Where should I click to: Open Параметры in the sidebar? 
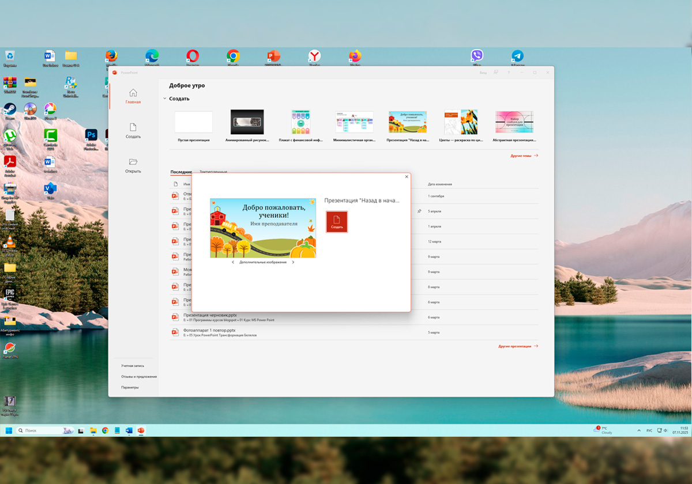(x=130, y=387)
